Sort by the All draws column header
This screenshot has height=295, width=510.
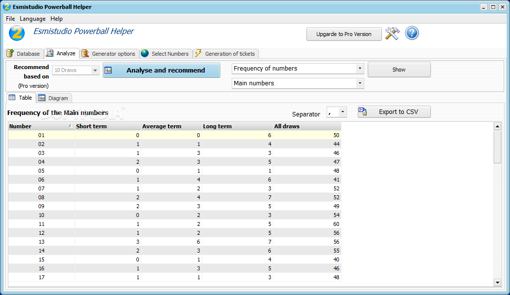tap(307, 126)
